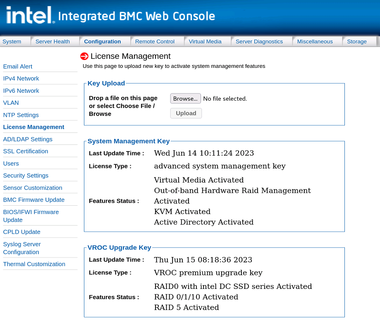
Task: Navigate to IPv4 Network page
Action: [21, 78]
